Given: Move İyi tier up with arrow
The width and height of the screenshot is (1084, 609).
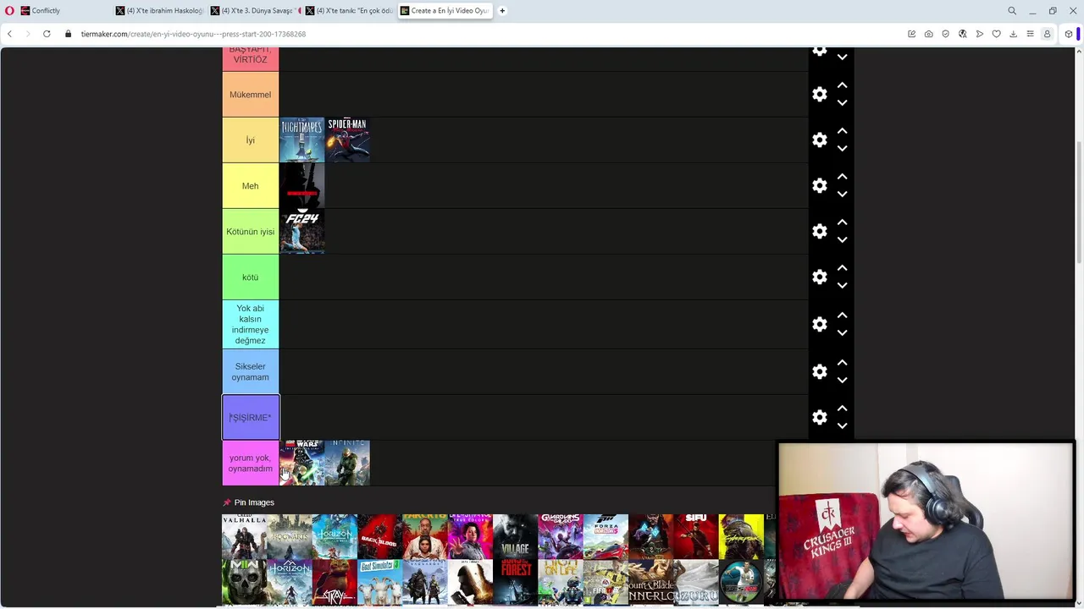Looking at the screenshot, I should [842, 131].
